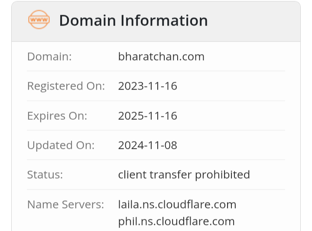312x231 pixels.
Task: Click the Expires On: label
Action: [57, 116]
